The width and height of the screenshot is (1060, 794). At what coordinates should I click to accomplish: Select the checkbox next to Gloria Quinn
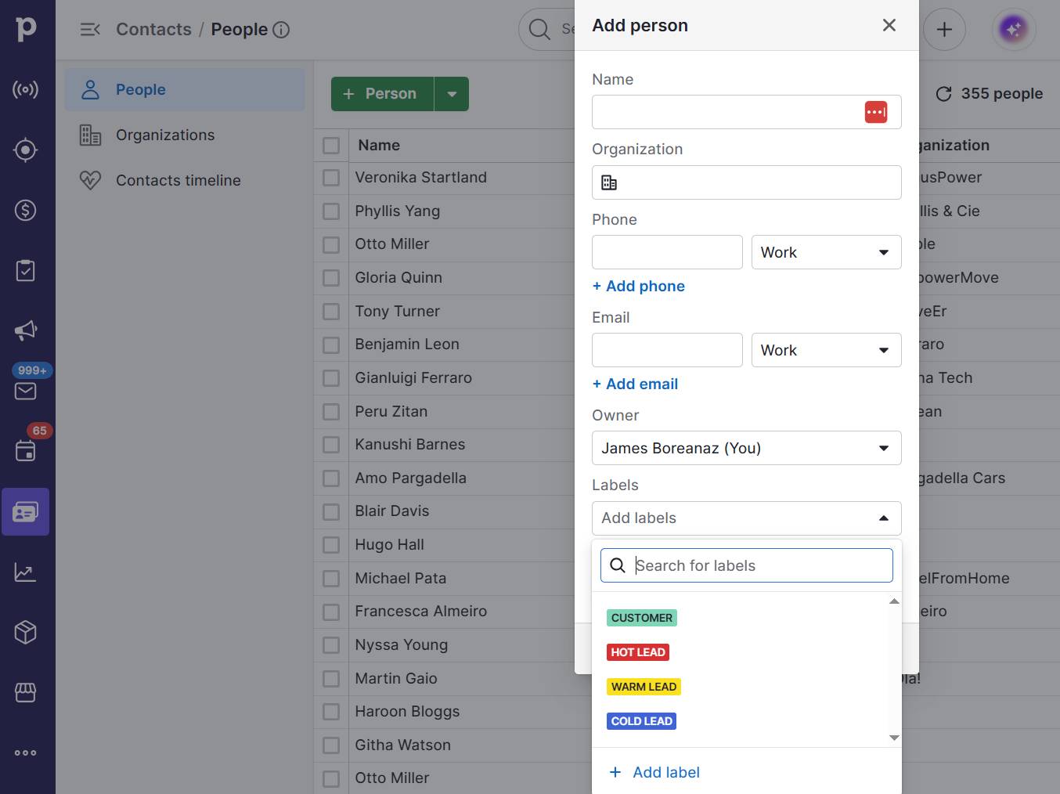coord(331,278)
